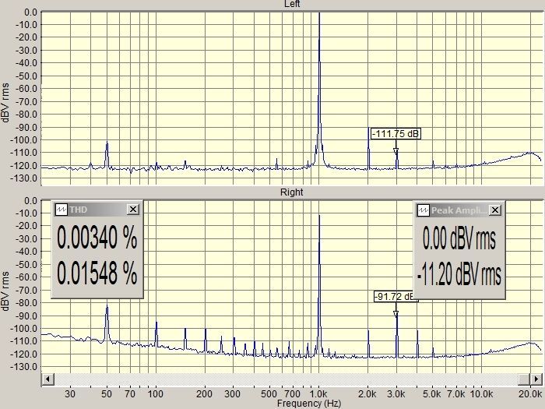Viewport: 545px width, 409px height.
Task: Click the Right channel plot title
Action: 292,192
